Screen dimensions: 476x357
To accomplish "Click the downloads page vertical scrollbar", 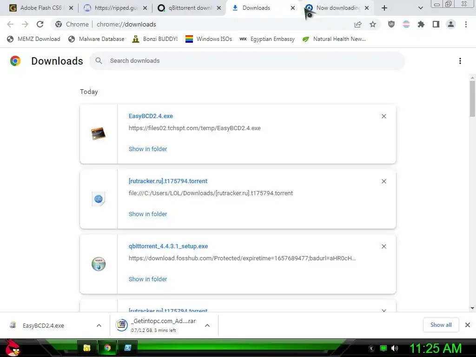I will tap(472, 99).
